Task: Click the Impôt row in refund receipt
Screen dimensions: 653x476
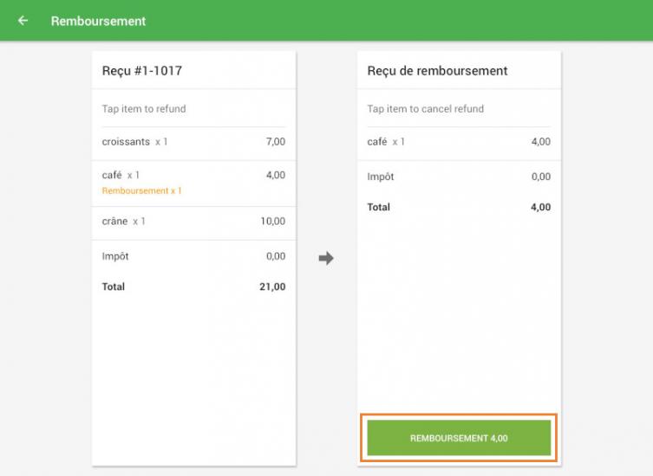Action: click(x=459, y=177)
